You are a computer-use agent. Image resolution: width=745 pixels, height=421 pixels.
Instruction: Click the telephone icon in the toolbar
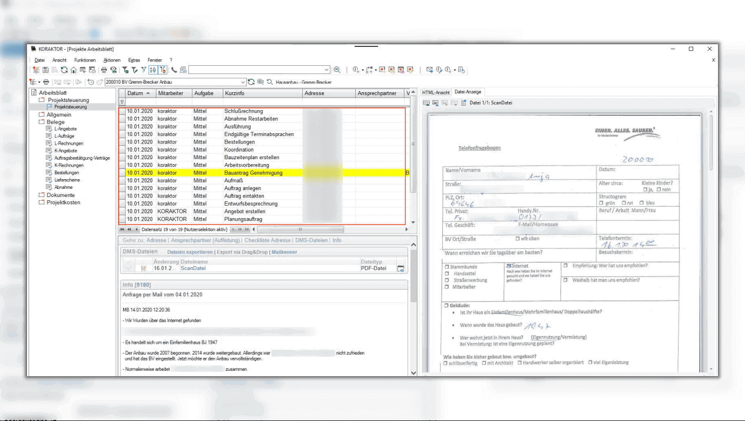click(x=174, y=70)
